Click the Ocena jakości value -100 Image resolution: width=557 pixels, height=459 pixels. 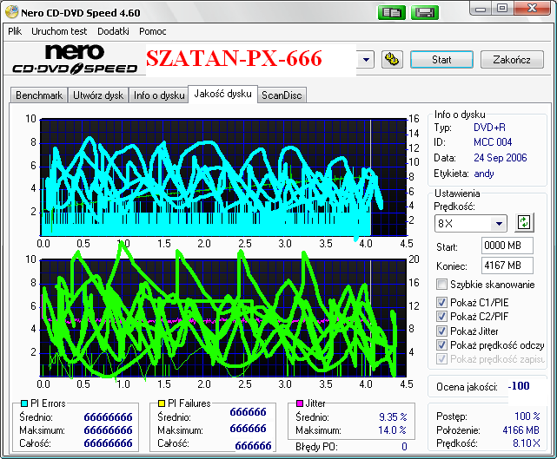pos(519,385)
